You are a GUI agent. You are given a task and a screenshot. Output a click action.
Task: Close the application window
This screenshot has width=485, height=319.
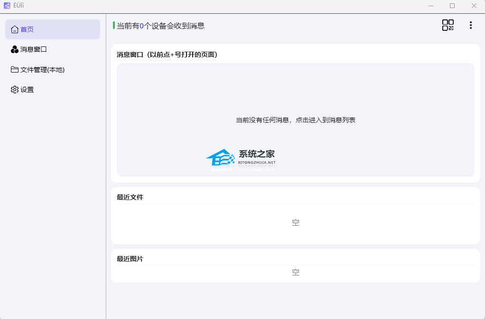(x=474, y=6)
